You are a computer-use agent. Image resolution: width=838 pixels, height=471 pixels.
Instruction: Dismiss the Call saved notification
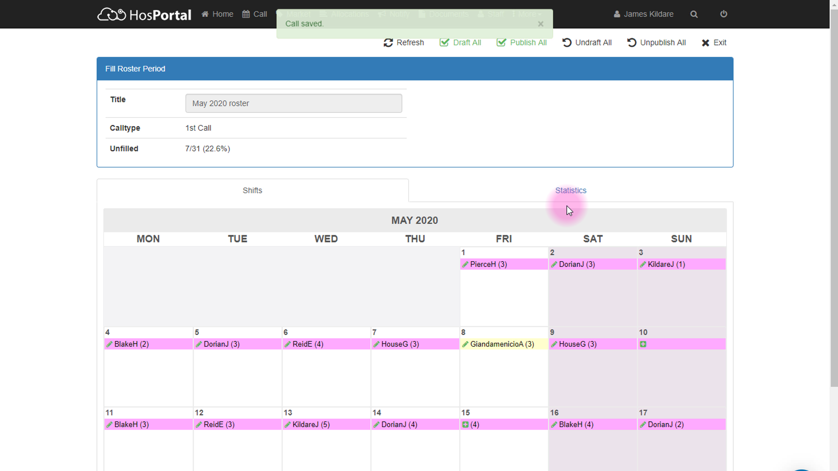click(x=541, y=24)
